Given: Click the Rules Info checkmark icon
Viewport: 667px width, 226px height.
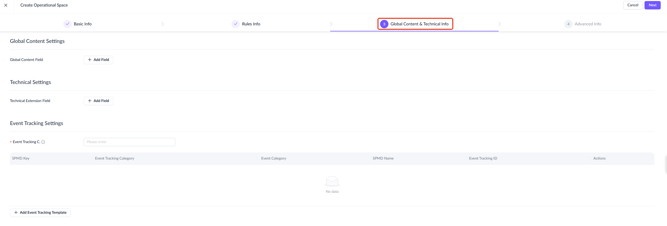Looking at the screenshot, I should (x=236, y=24).
